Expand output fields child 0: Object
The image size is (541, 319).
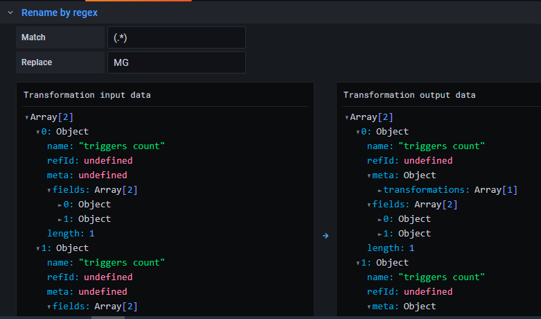tap(380, 220)
